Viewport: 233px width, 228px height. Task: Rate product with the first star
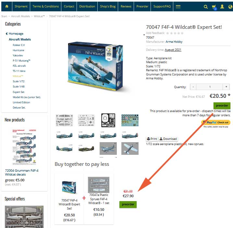click(x=168, y=33)
